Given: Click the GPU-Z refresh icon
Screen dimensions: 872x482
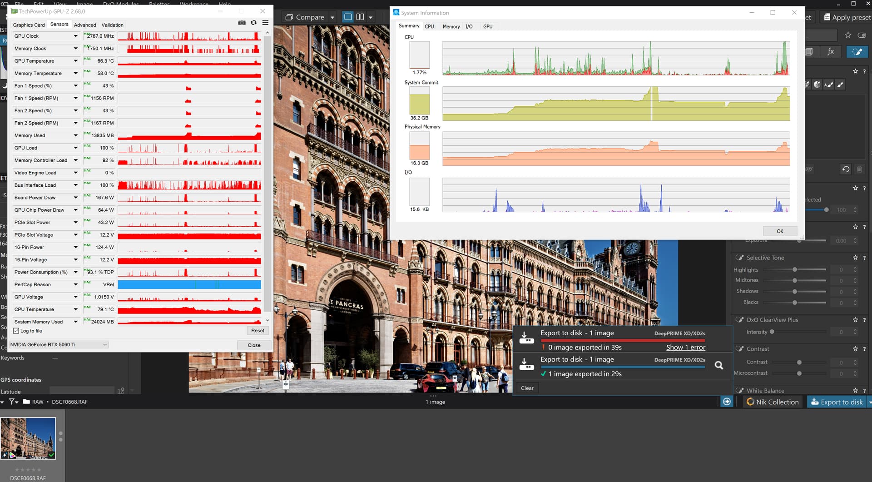Looking at the screenshot, I should pyautogui.click(x=253, y=23).
